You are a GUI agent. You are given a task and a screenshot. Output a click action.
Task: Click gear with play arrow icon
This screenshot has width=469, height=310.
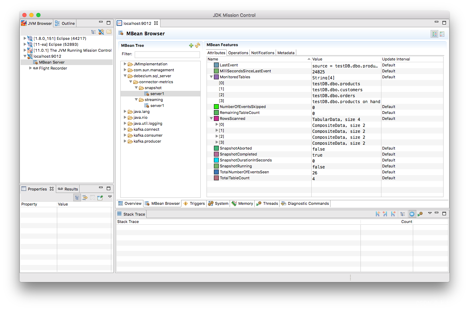point(420,214)
